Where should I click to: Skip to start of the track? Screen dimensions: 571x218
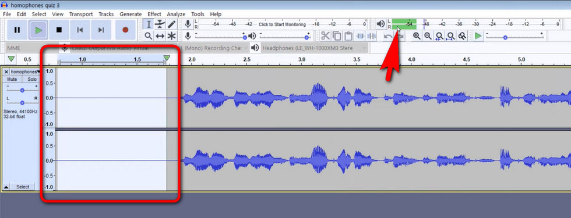click(x=80, y=30)
